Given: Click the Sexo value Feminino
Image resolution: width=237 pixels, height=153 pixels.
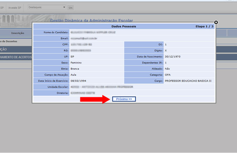Looking at the screenshot, I should [76, 62].
